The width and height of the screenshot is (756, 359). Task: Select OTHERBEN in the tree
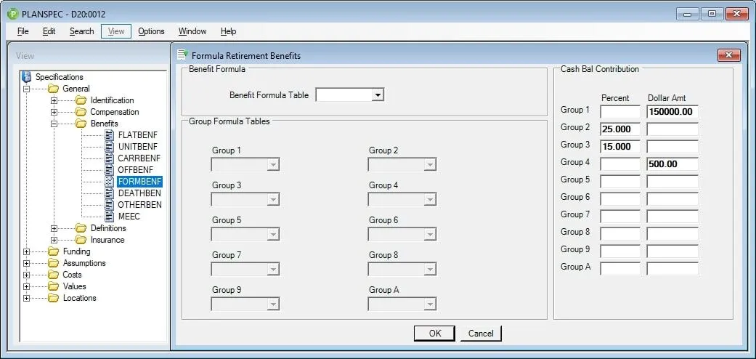click(x=140, y=205)
